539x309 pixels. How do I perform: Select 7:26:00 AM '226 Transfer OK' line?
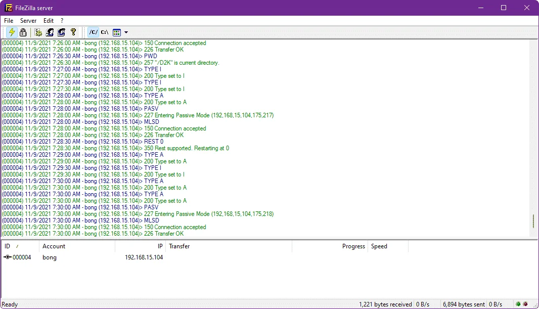(93, 50)
